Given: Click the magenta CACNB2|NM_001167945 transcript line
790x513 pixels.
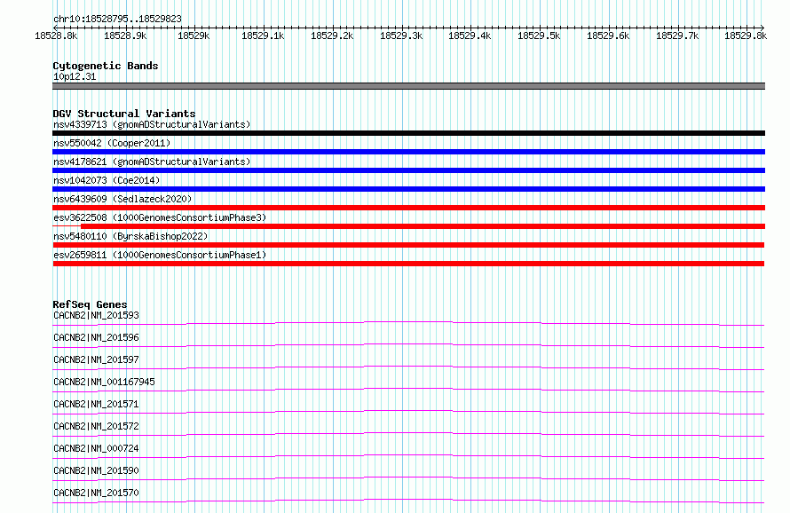Looking at the screenshot, I should coord(408,390).
